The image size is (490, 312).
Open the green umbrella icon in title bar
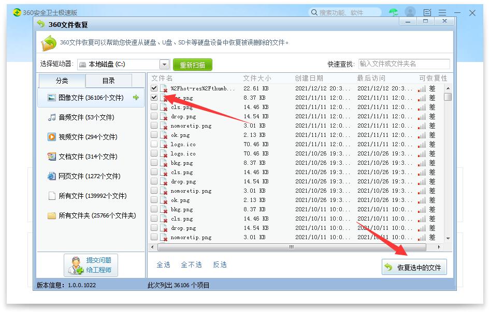(x=394, y=12)
